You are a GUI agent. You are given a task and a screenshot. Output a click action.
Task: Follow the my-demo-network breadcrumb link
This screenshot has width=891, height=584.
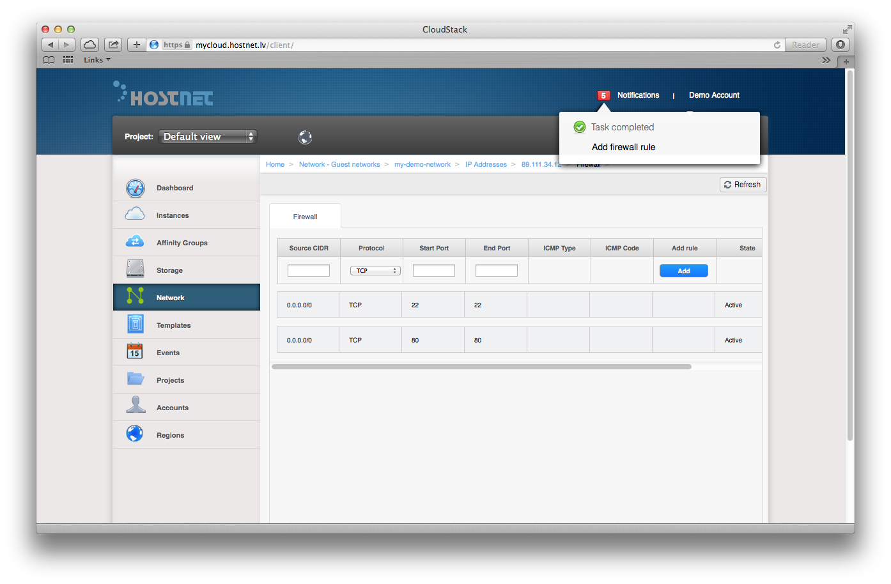tap(422, 165)
